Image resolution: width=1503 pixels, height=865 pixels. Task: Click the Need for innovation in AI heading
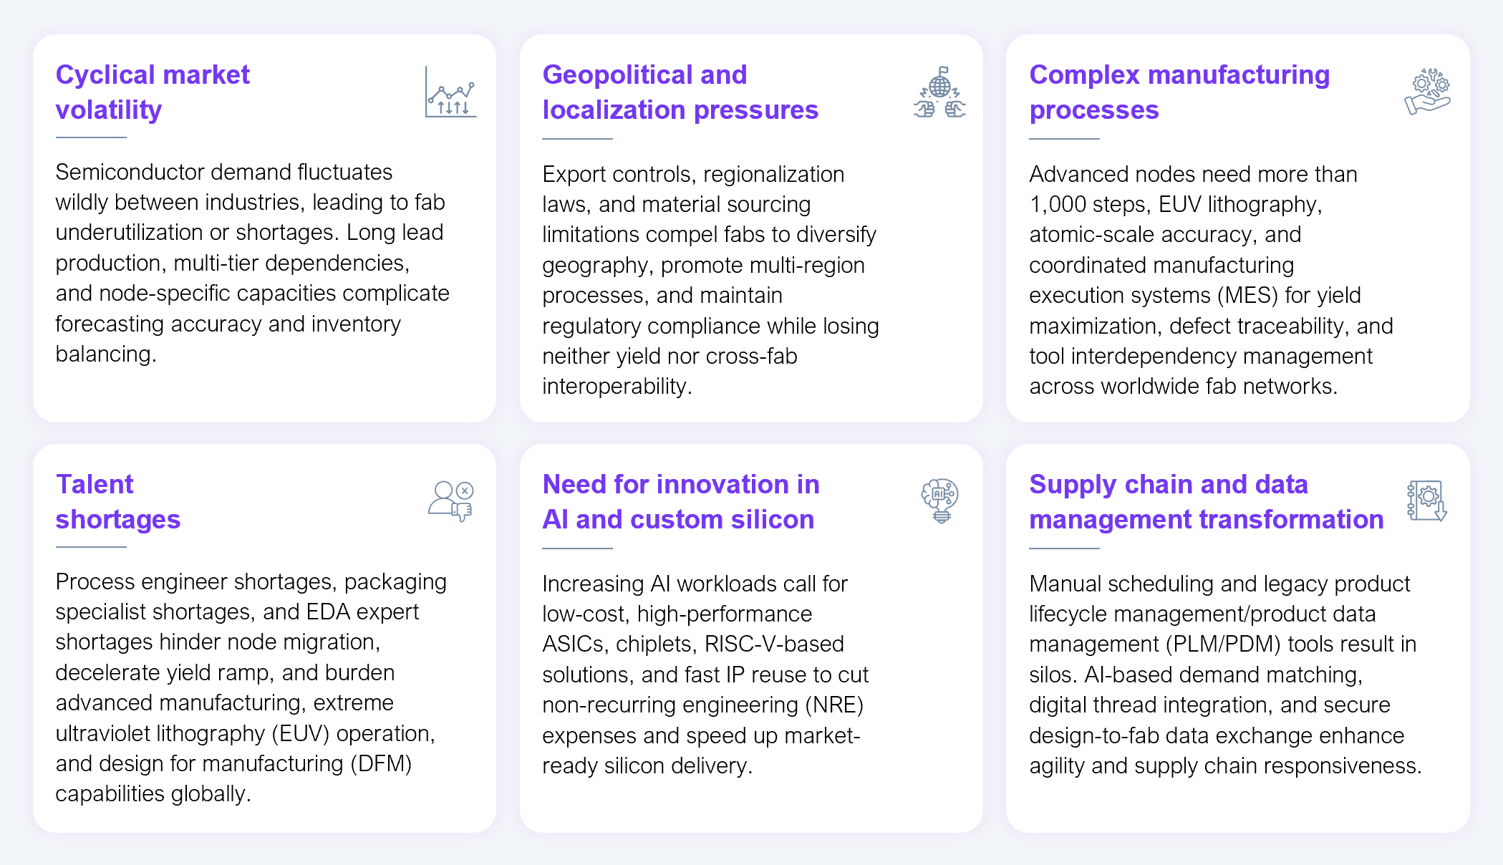pyautogui.click(x=680, y=501)
